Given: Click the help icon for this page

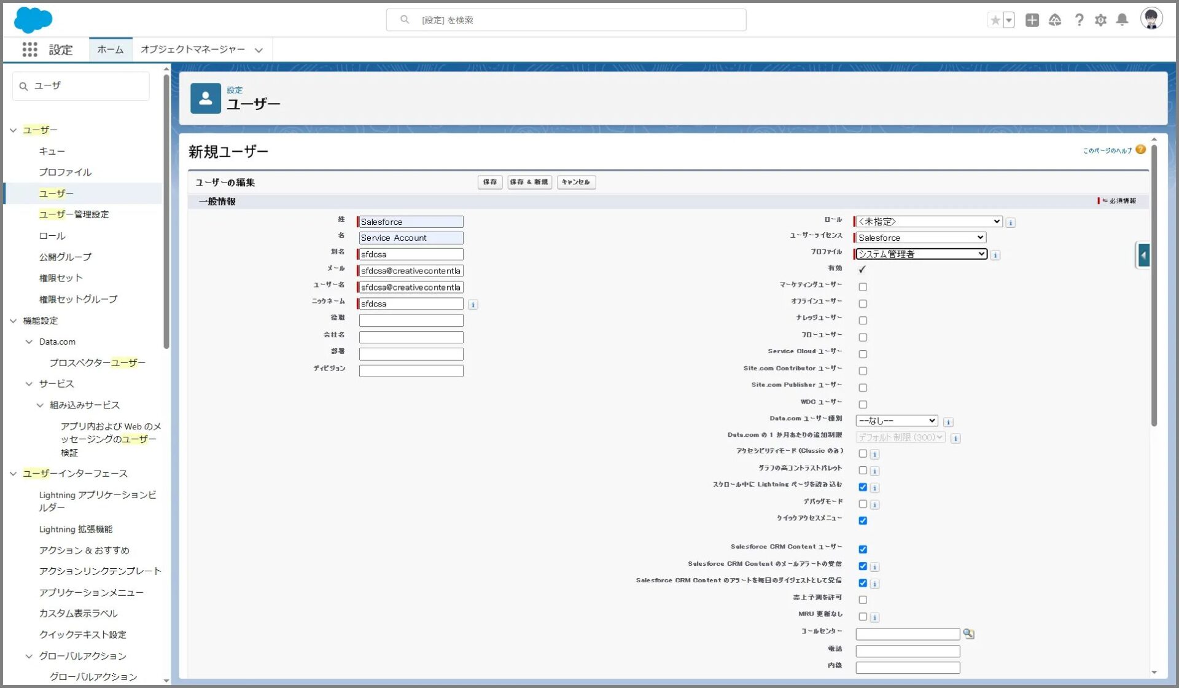Looking at the screenshot, I should 1140,149.
